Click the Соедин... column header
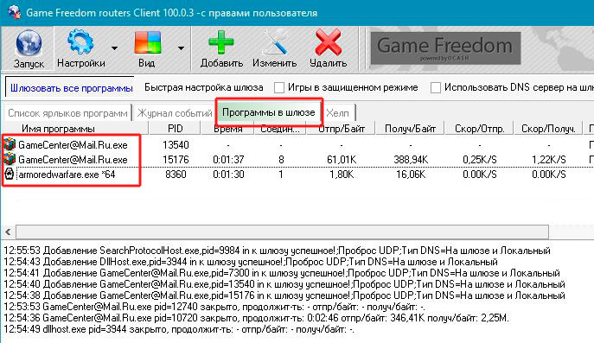The width and height of the screenshot is (594, 343). click(x=280, y=129)
